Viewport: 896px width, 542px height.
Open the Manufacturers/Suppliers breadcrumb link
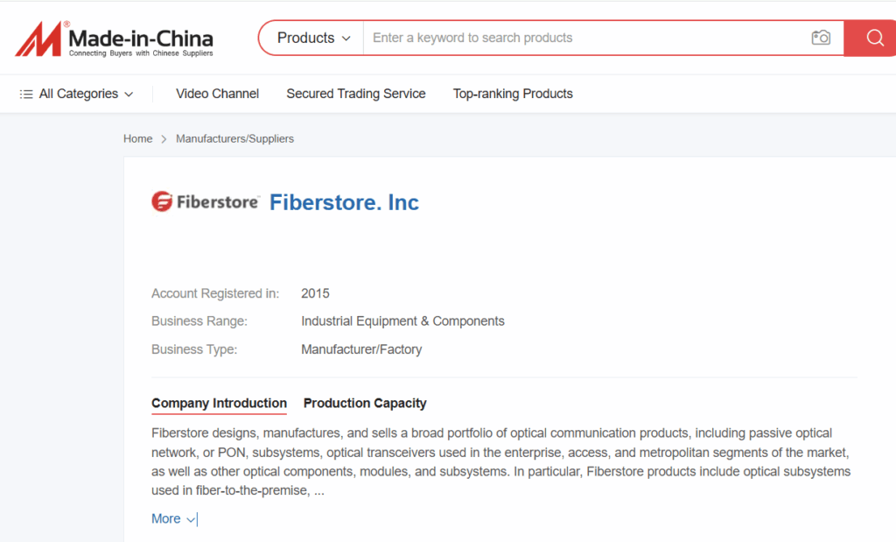click(234, 139)
